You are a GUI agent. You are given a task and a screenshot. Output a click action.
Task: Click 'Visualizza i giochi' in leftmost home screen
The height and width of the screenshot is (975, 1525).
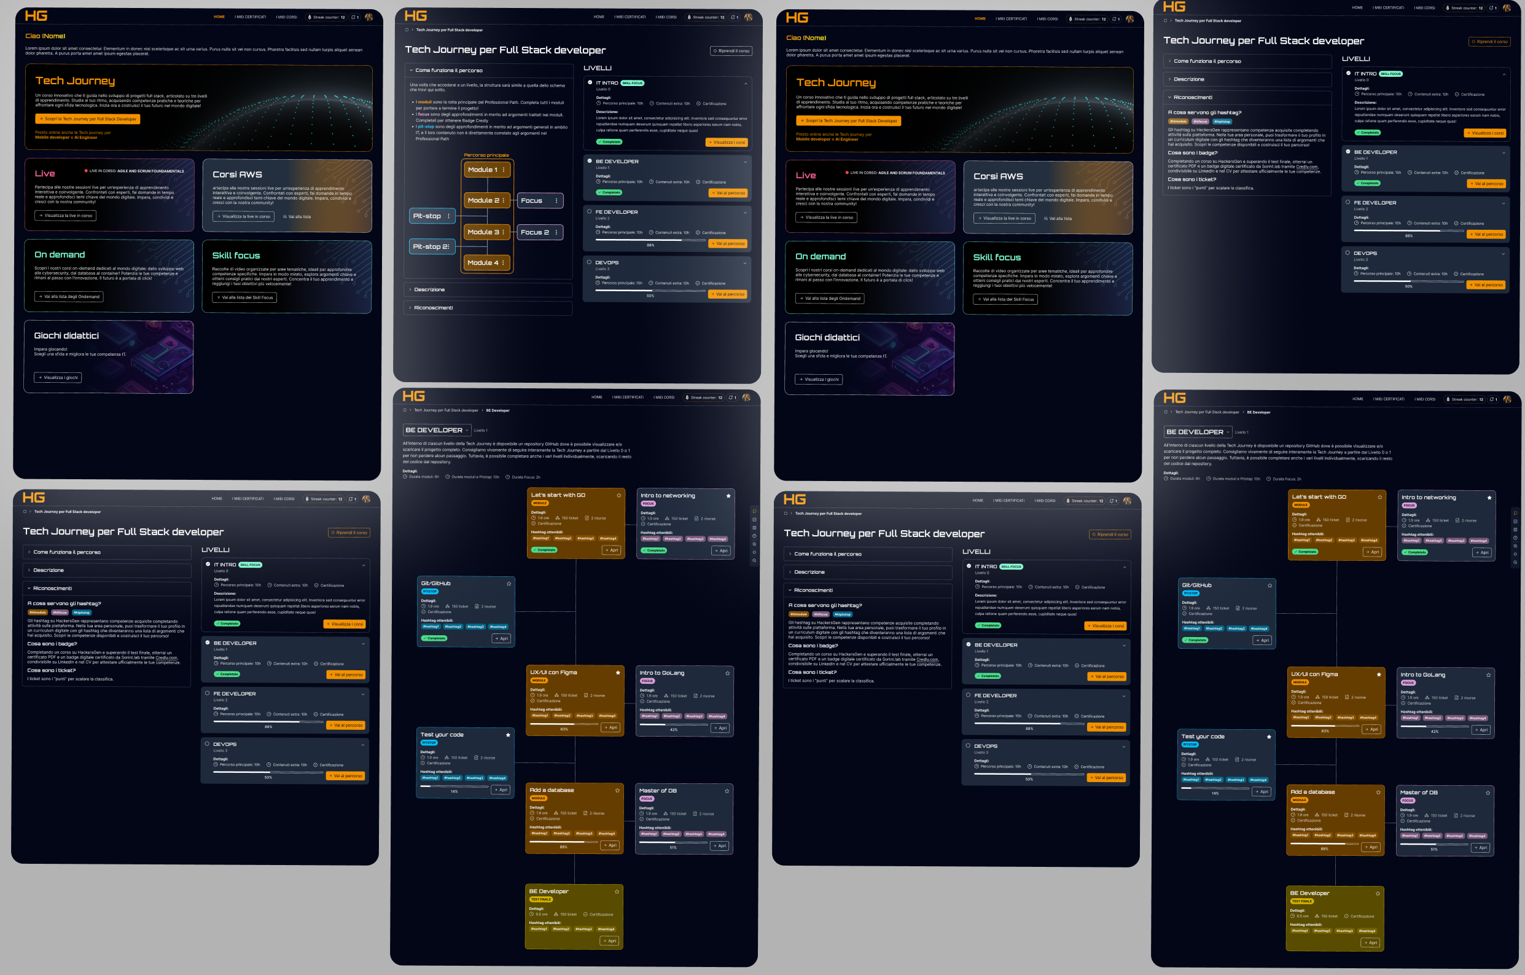pos(58,378)
